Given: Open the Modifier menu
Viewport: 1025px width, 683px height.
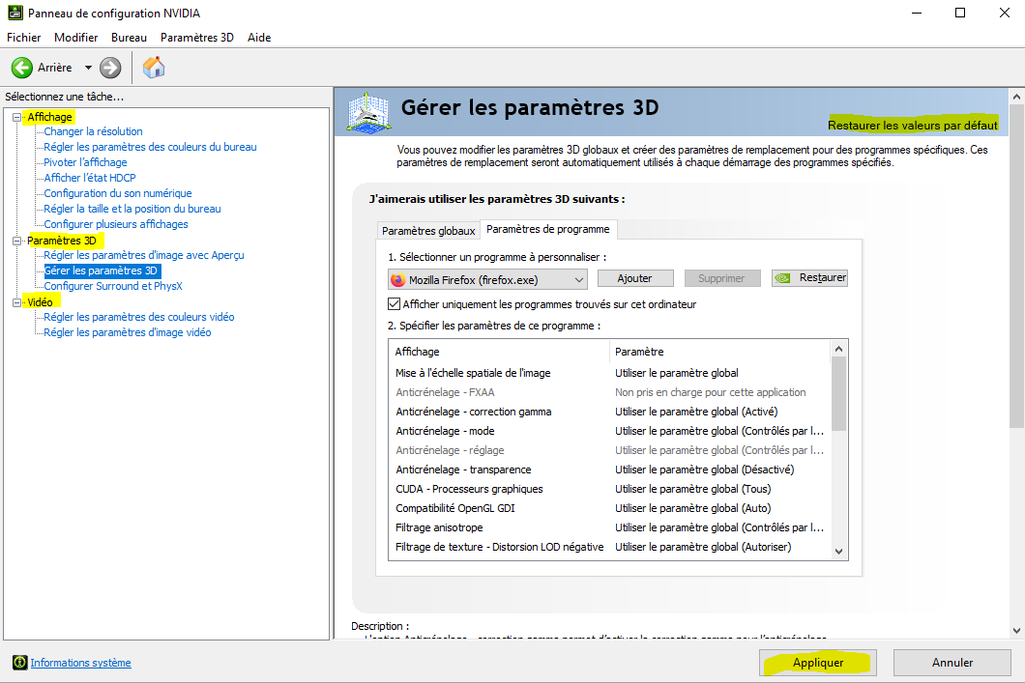Looking at the screenshot, I should pyautogui.click(x=75, y=38).
